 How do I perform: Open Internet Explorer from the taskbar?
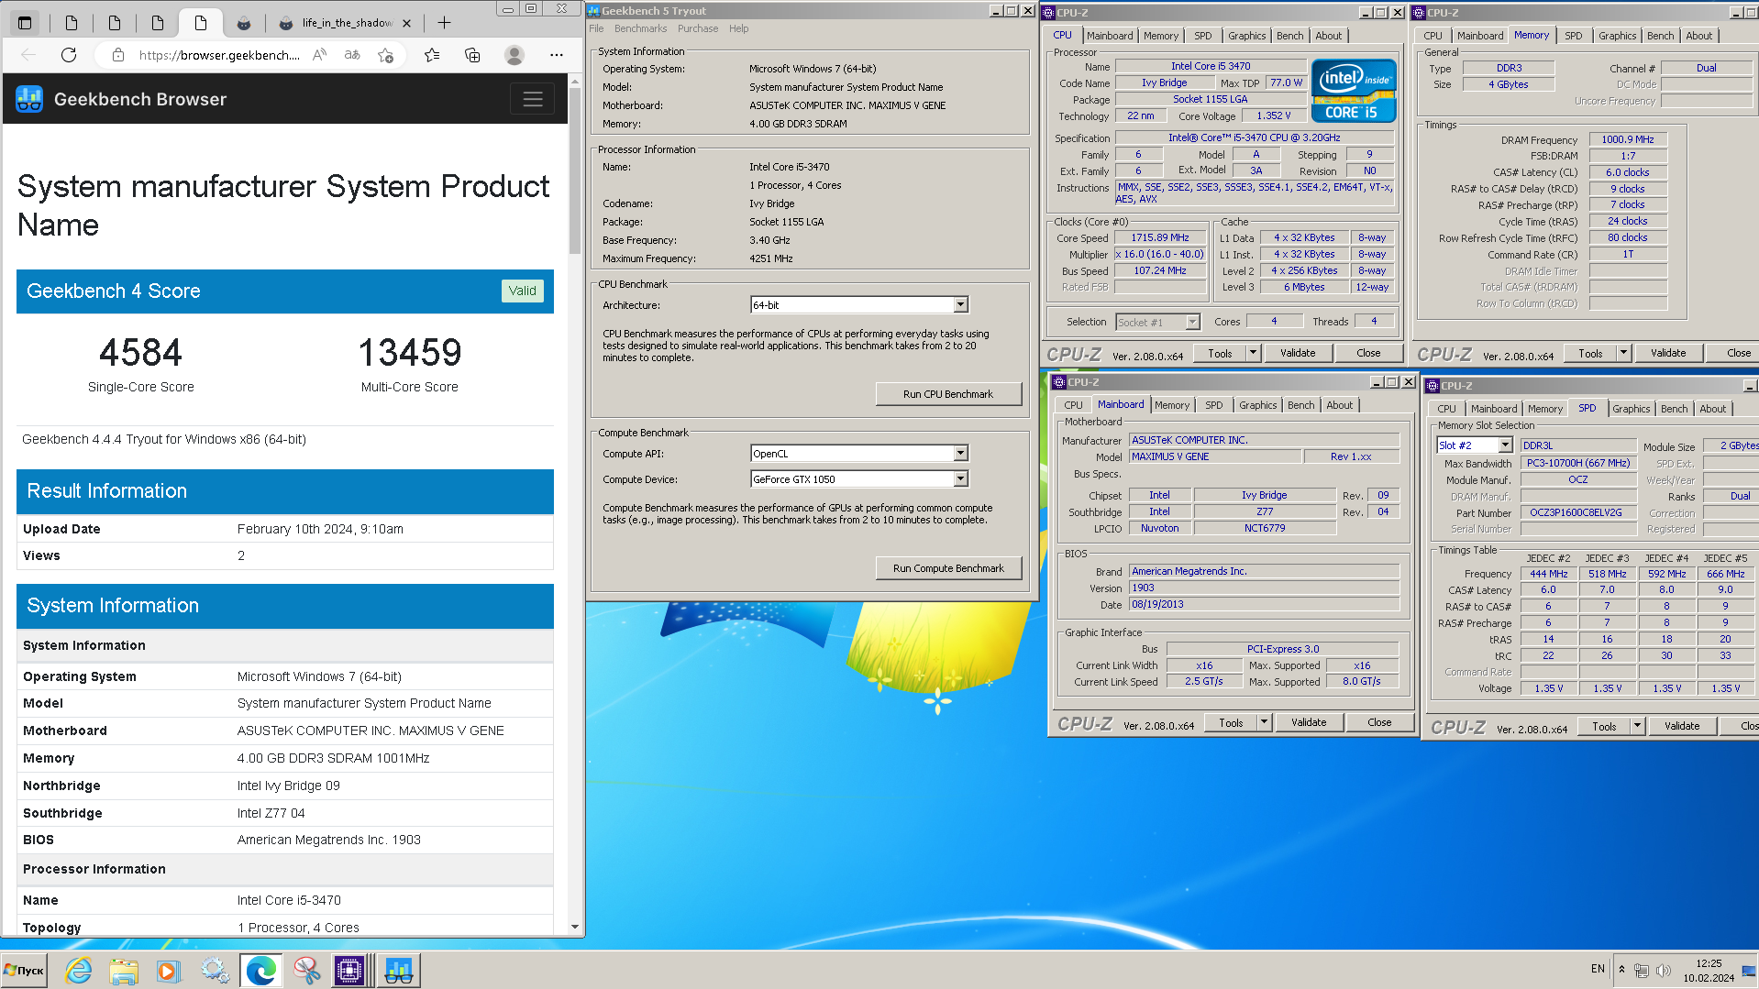79,970
